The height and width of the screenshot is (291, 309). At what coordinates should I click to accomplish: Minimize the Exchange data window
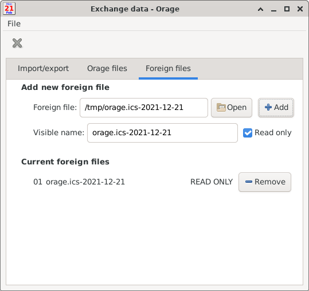pyautogui.click(x=273, y=9)
